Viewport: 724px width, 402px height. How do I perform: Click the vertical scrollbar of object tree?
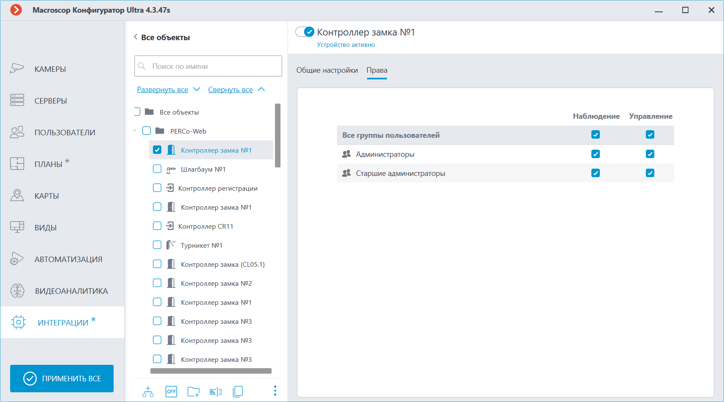(x=278, y=135)
